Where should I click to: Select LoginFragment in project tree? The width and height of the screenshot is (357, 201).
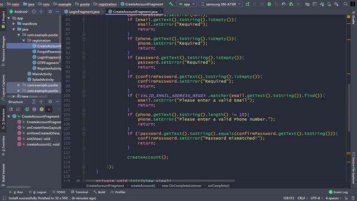tap(47, 57)
